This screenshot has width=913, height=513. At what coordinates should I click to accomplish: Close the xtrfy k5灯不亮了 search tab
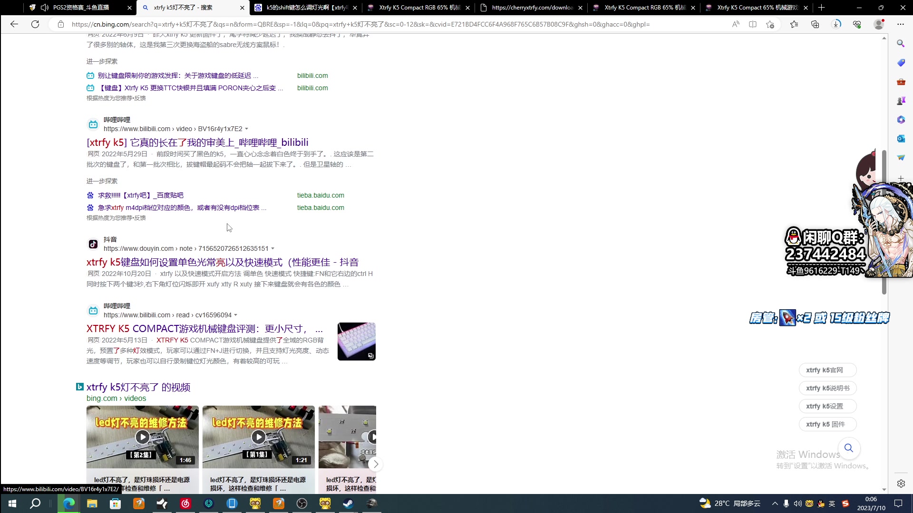242,8
